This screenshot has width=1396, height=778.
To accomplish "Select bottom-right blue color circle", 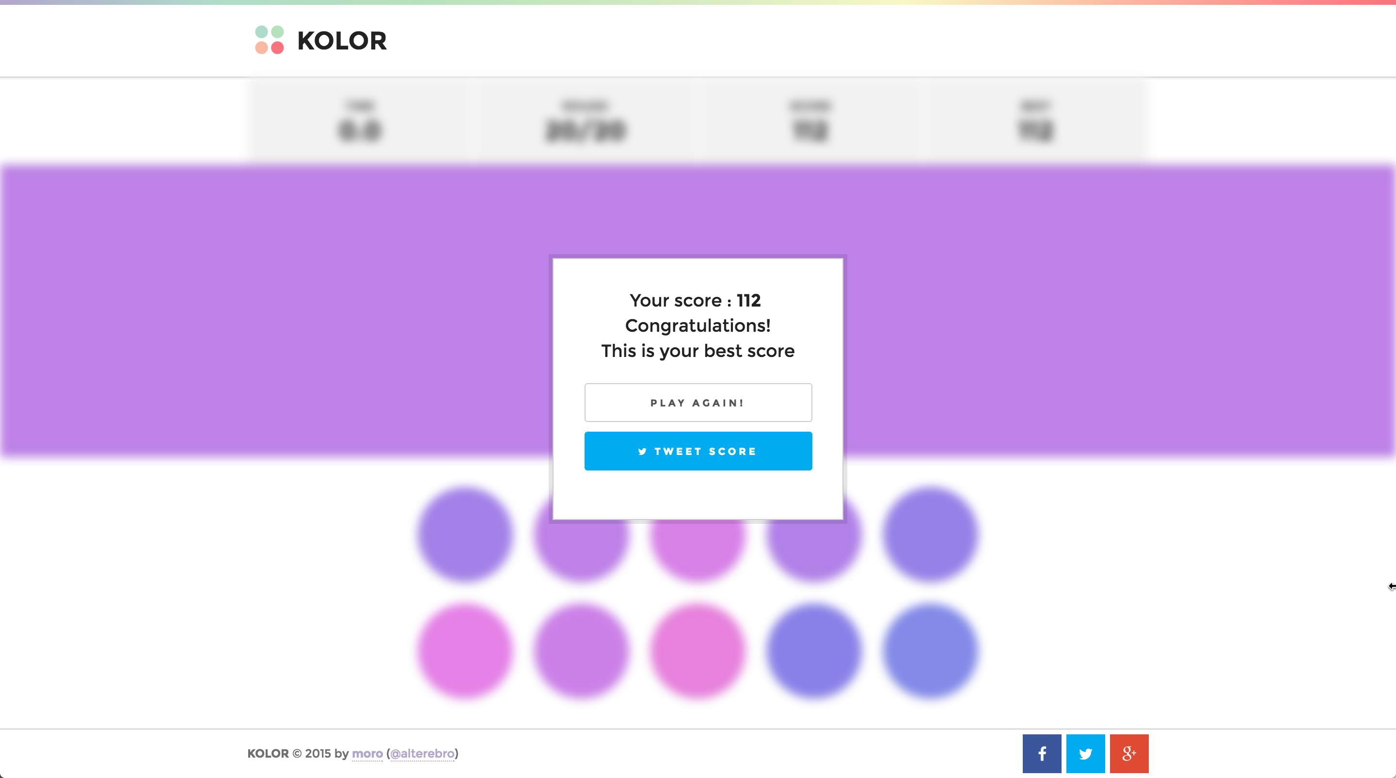I will click(930, 650).
